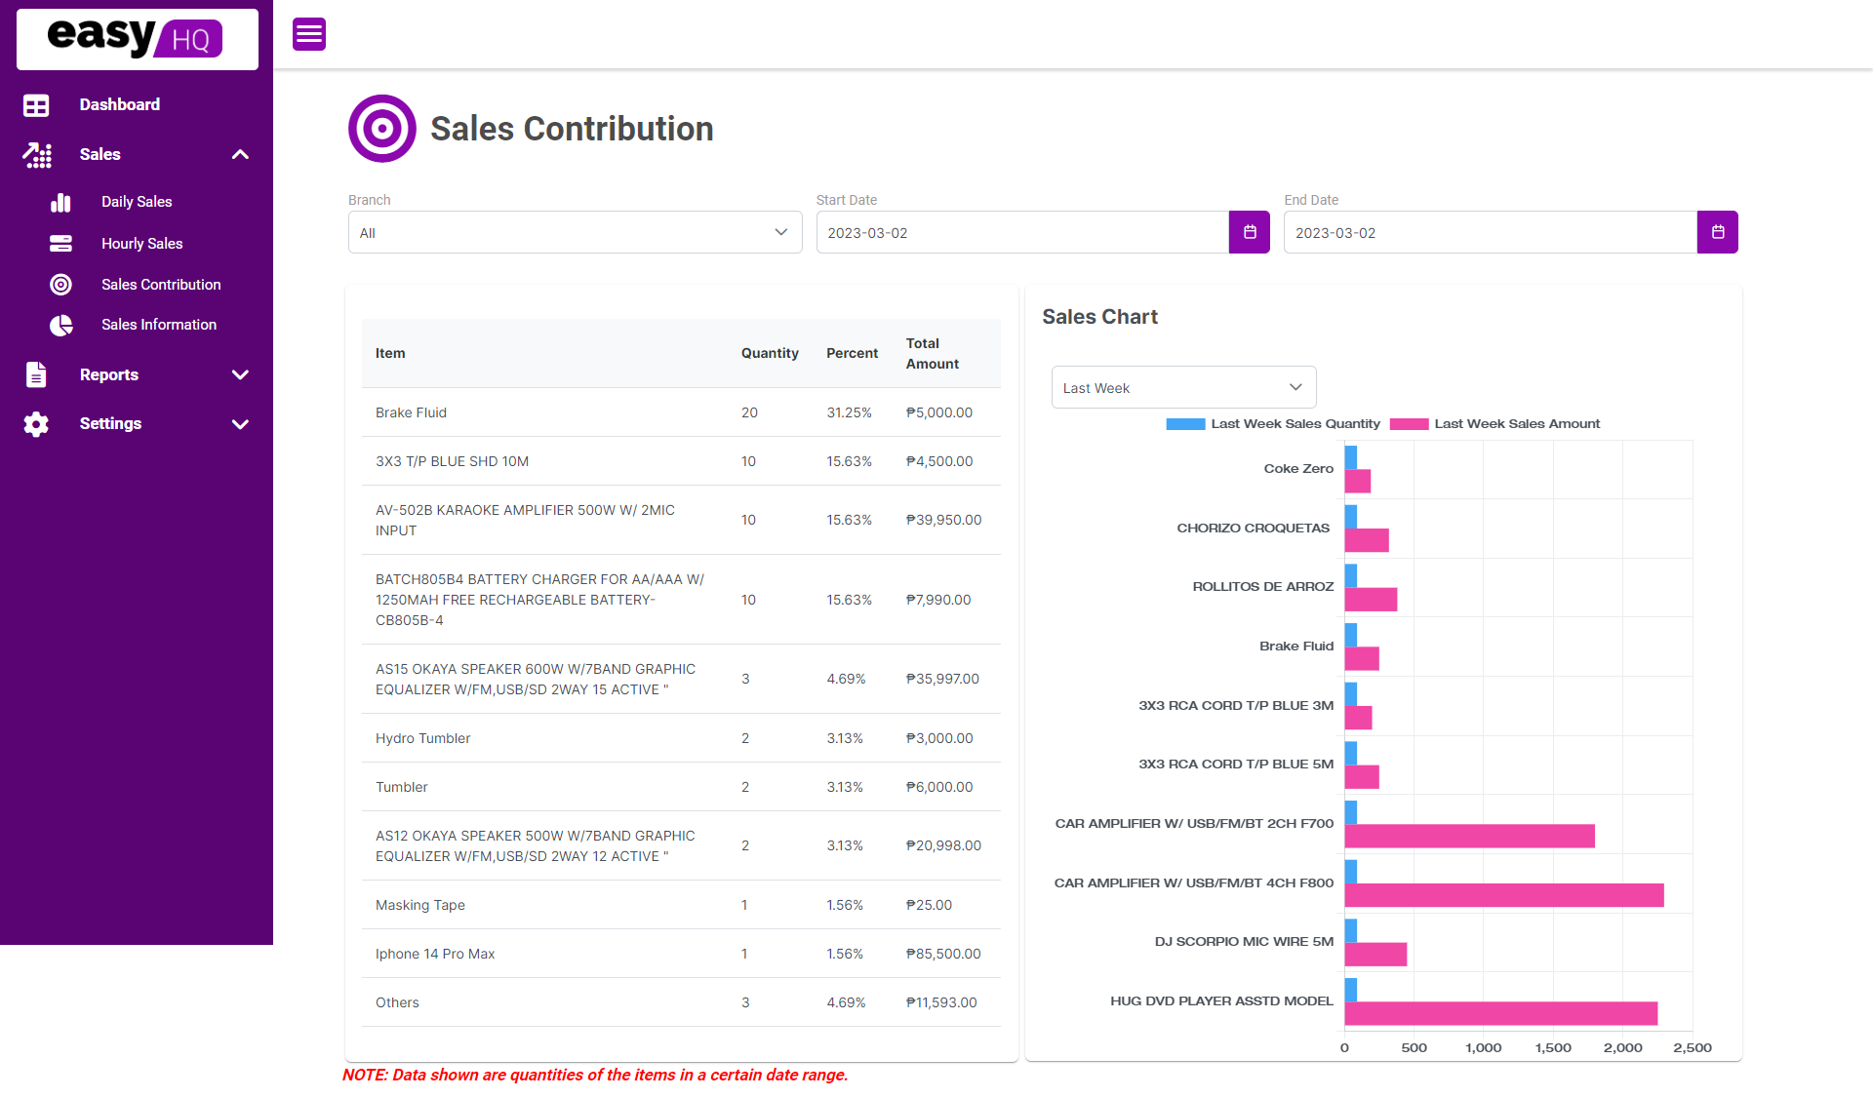
Task: Click the Masking Tape row
Action: pyautogui.click(x=681, y=905)
